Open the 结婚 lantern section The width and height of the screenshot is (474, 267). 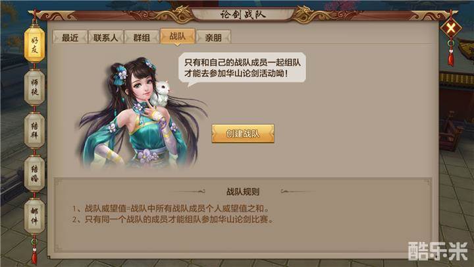coord(34,173)
